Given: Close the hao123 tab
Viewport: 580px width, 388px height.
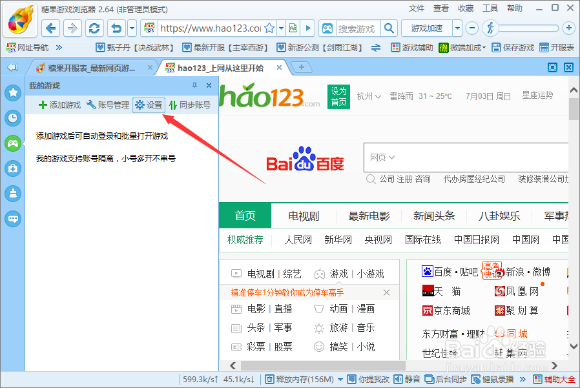Looking at the screenshot, I should click(279, 67).
